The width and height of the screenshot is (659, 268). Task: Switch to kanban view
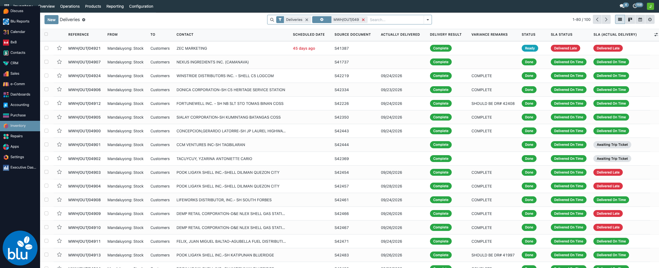(x=630, y=19)
